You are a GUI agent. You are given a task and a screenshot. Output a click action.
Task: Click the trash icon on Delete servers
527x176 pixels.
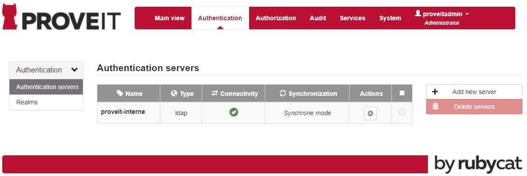coord(435,107)
